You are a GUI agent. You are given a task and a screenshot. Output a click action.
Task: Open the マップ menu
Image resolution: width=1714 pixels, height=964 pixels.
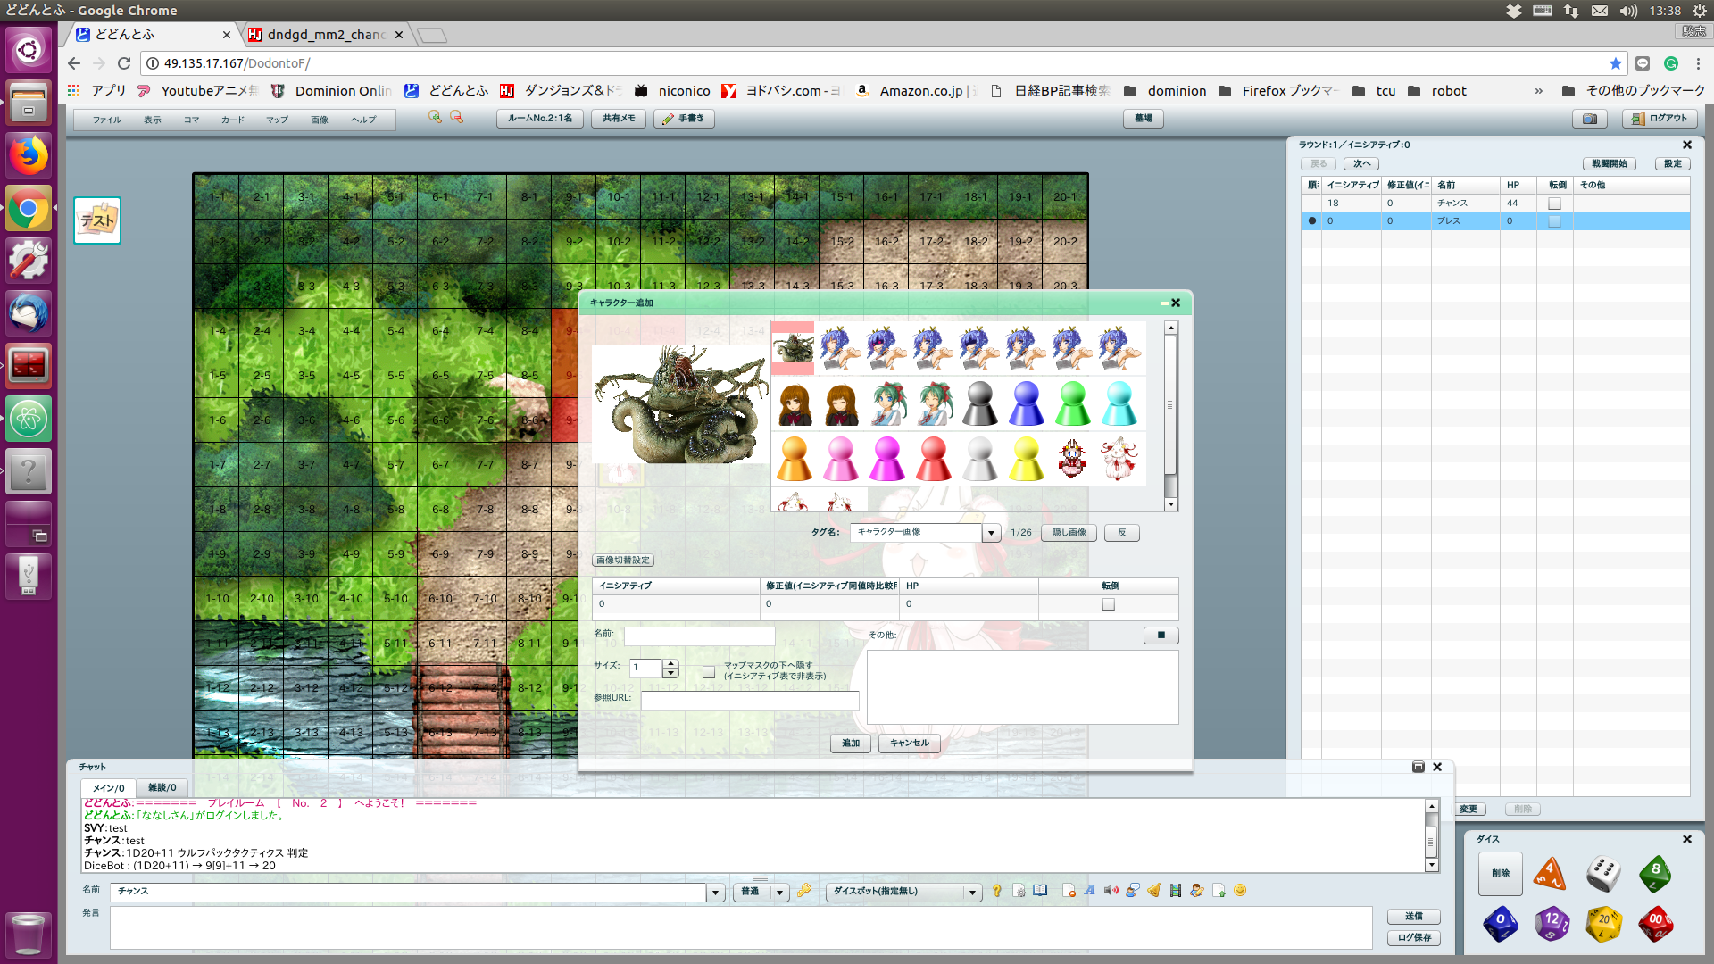click(277, 120)
